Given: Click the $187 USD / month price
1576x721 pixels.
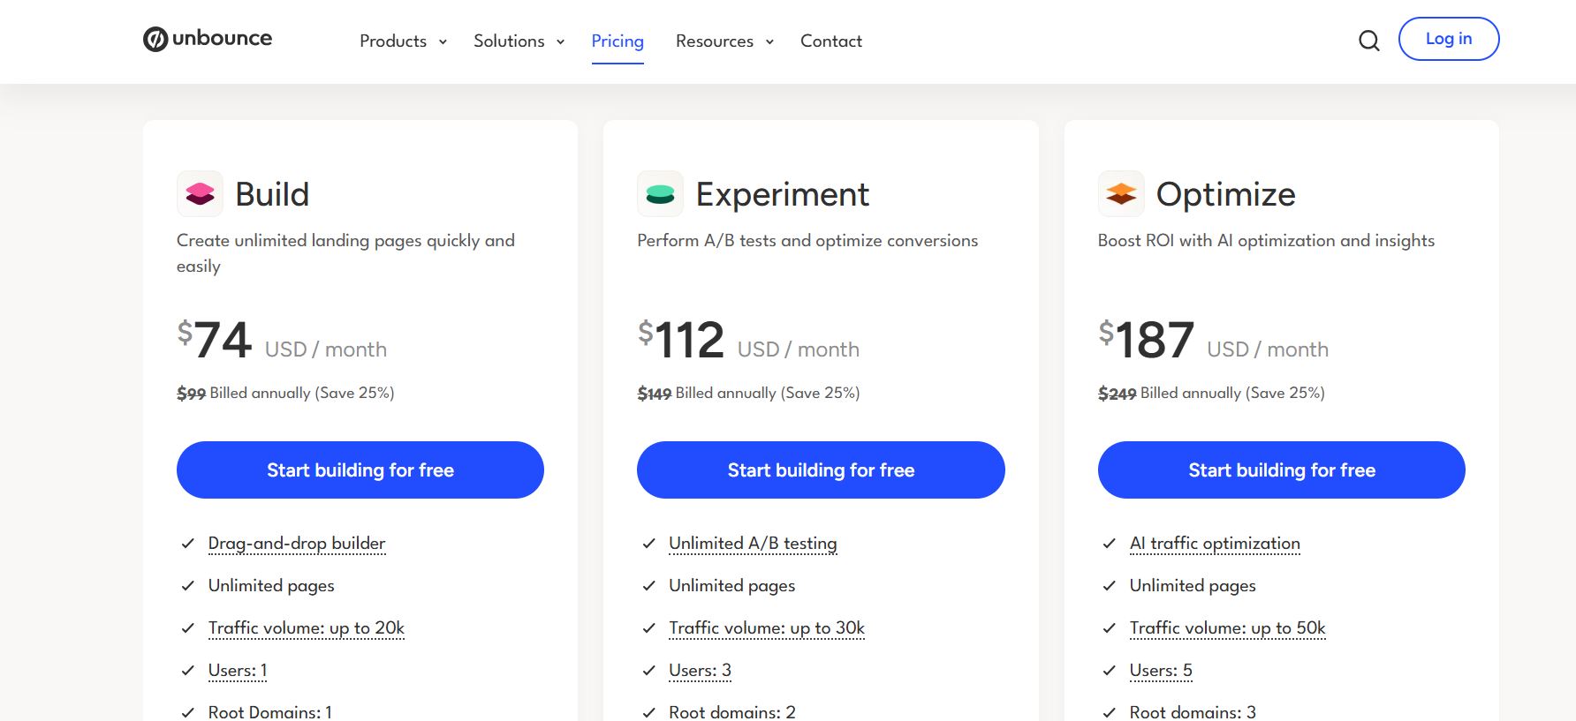Looking at the screenshot, I should coord(1213,341).
